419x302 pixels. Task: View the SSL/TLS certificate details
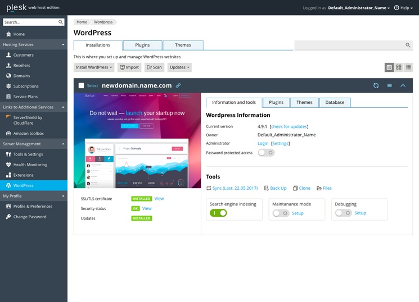pyautogui.click(x=159, y=199)
